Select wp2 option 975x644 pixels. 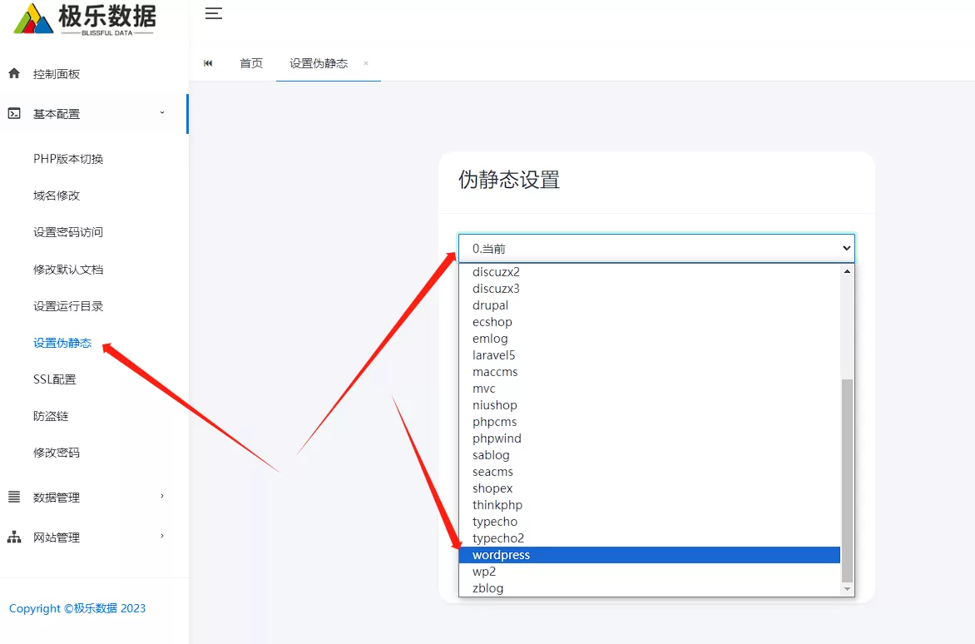click(650, 572)
